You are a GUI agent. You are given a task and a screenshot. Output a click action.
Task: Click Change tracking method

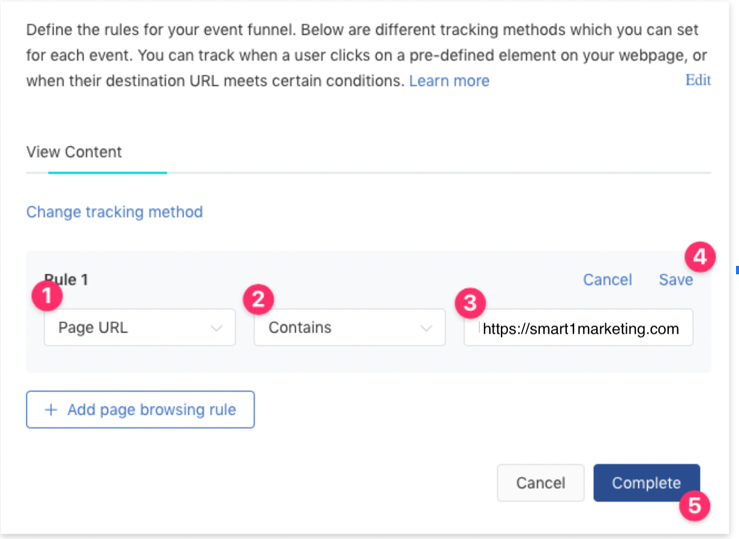coord(115,212)
